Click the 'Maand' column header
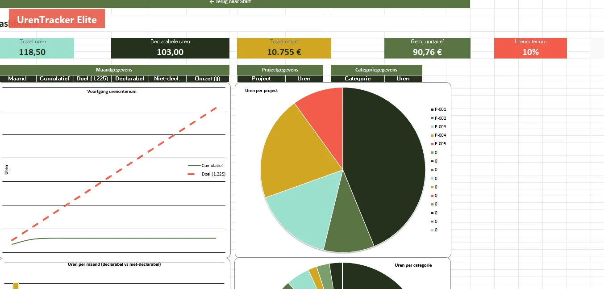 (17, 79)
